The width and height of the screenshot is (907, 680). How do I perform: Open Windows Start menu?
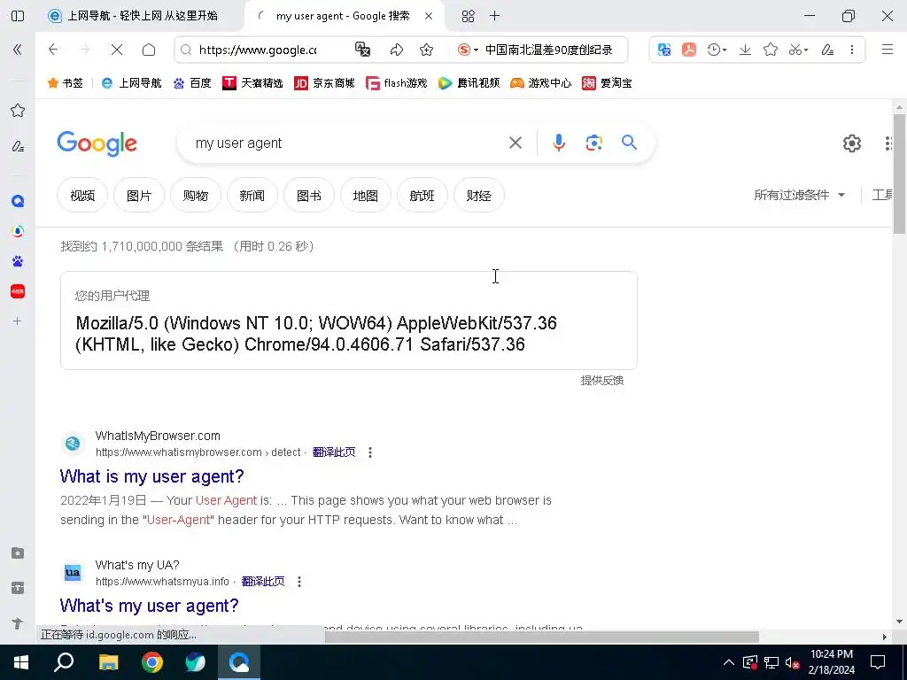click(21, 662)
